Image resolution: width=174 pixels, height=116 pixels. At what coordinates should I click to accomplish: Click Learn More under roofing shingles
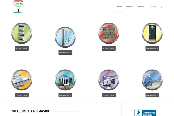point(109,48)
